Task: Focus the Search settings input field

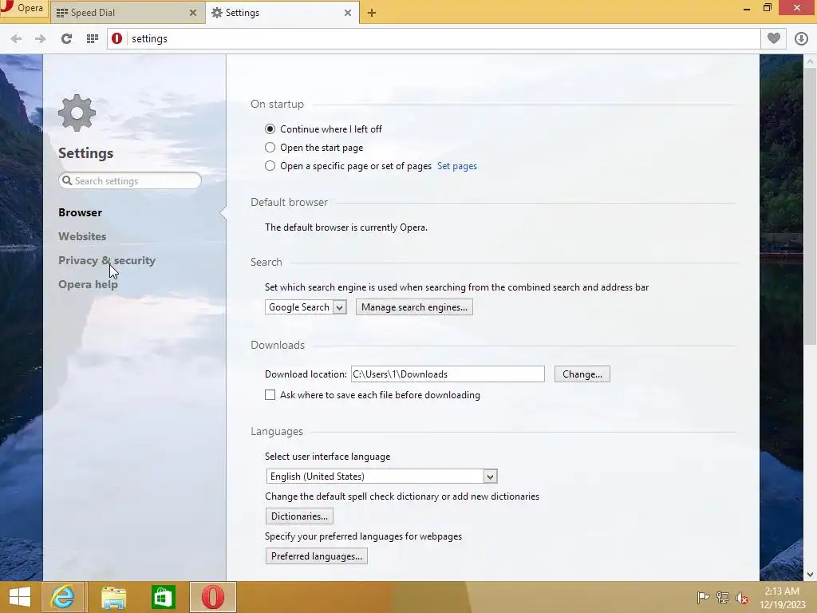Action: coord(130,180)
